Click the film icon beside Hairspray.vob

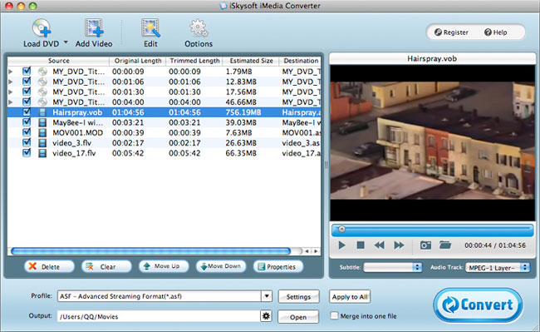(x=42, y=112)
